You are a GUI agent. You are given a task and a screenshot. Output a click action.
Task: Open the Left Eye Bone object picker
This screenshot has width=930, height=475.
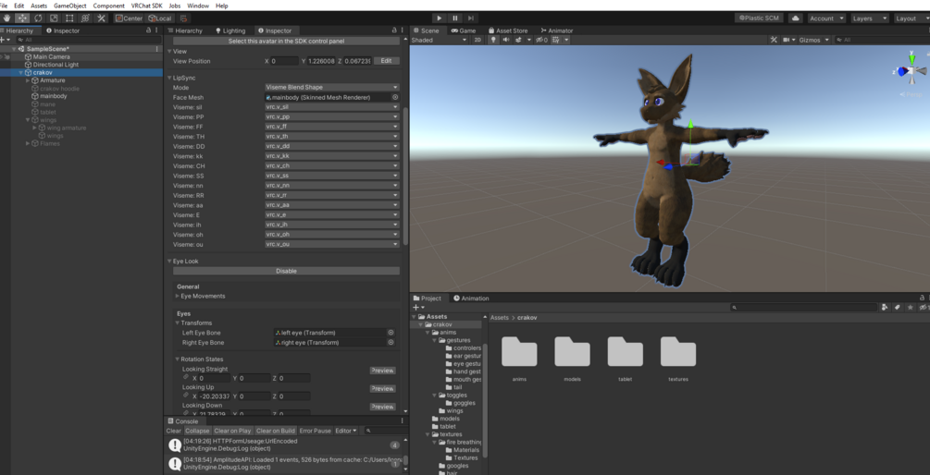(391, 333)
